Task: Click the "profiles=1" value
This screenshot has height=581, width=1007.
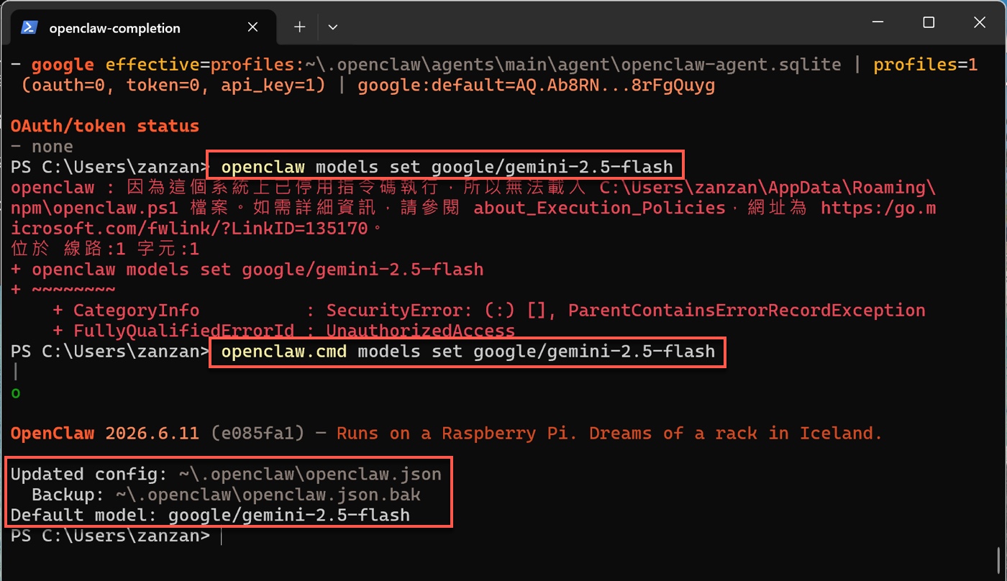Action: [926, 65]
